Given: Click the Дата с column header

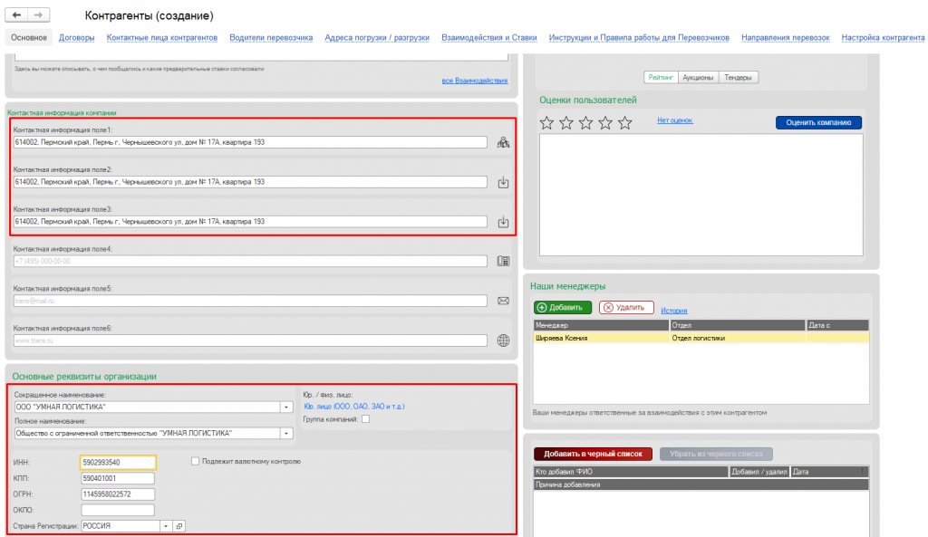Looking at the screenshot, I should [x=837, y=325].
